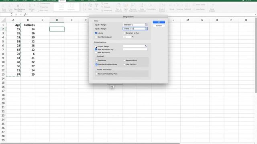This screenshot has height=144, width=257.
Task: Click the Flash Fill icon
Action: [126, 8]
